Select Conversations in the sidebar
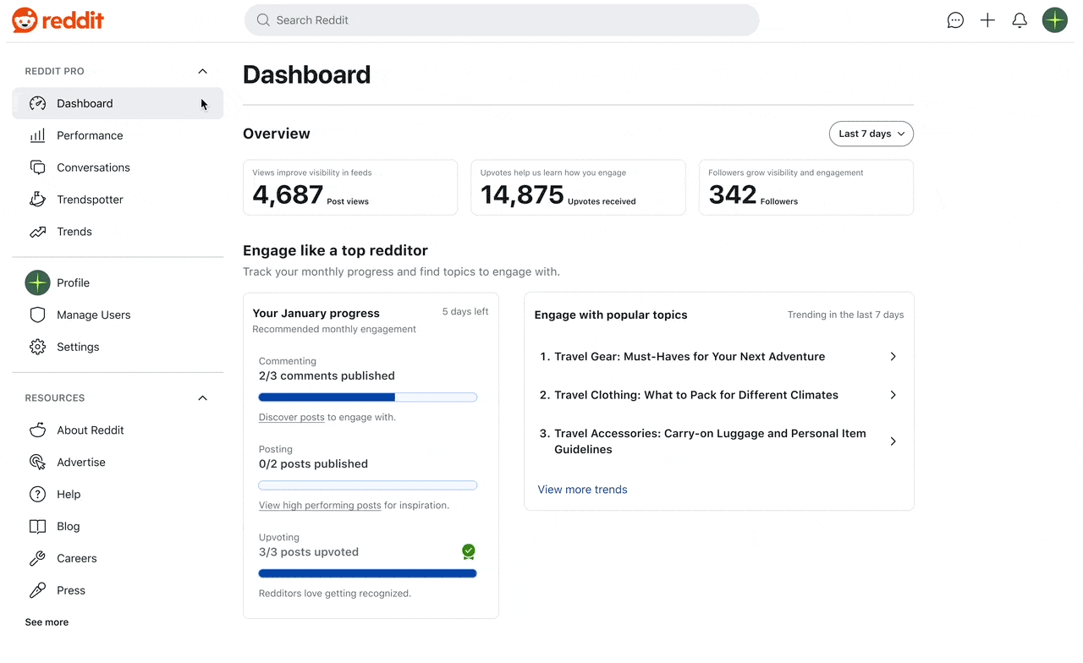This screenshot has width=1083, height=663. coord(93,167)
